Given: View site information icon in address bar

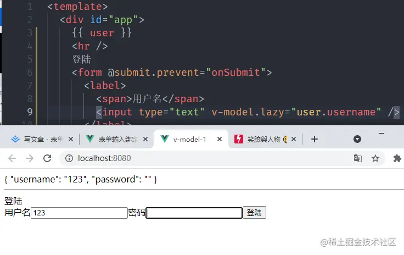Looking at the screenshot, I should point(69,158).
